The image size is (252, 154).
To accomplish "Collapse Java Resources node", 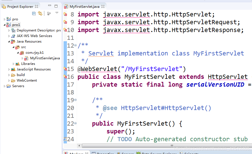I will coord(9,41).
